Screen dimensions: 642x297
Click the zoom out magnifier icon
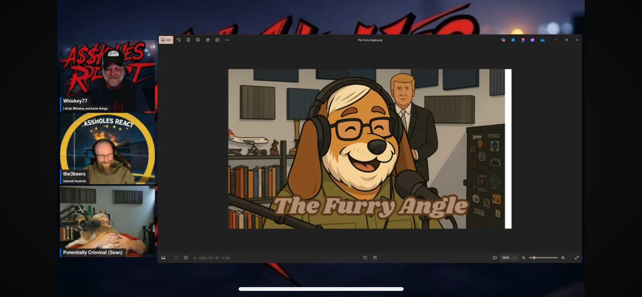point(524,258)
